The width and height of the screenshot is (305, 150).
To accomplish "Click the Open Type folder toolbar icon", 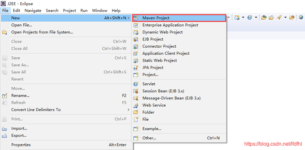I will pos(264,18).
